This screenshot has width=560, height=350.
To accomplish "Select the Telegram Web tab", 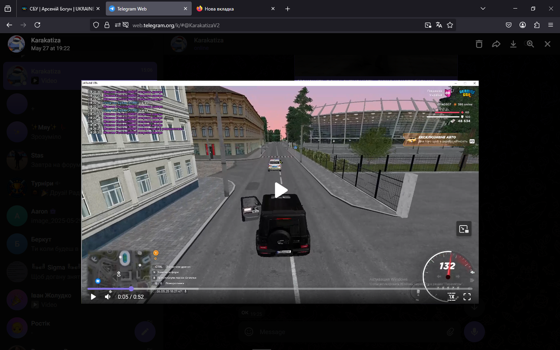I will [x=149, y=9].
